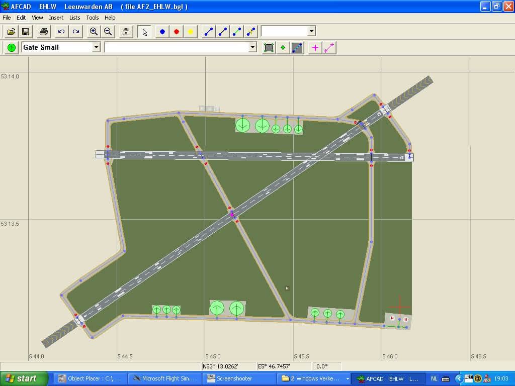
Task: Select the yellow node color tool
Action: click(191, 32)
